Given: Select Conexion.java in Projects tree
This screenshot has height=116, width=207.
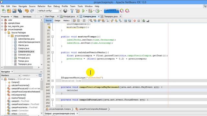Looking at the screenshot, I should [x=24, y=55].
